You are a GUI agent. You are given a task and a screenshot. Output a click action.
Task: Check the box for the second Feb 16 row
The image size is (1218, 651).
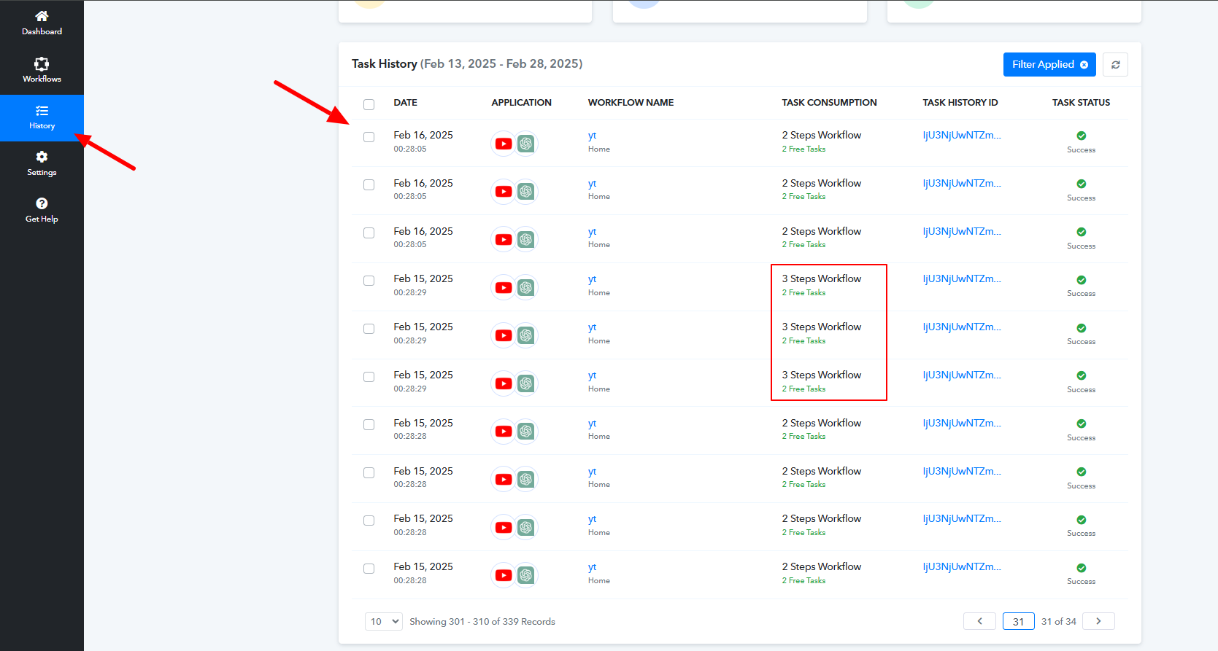pos(369,185)
